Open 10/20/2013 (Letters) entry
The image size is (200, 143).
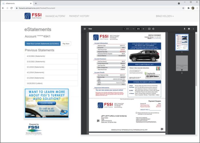51,83
